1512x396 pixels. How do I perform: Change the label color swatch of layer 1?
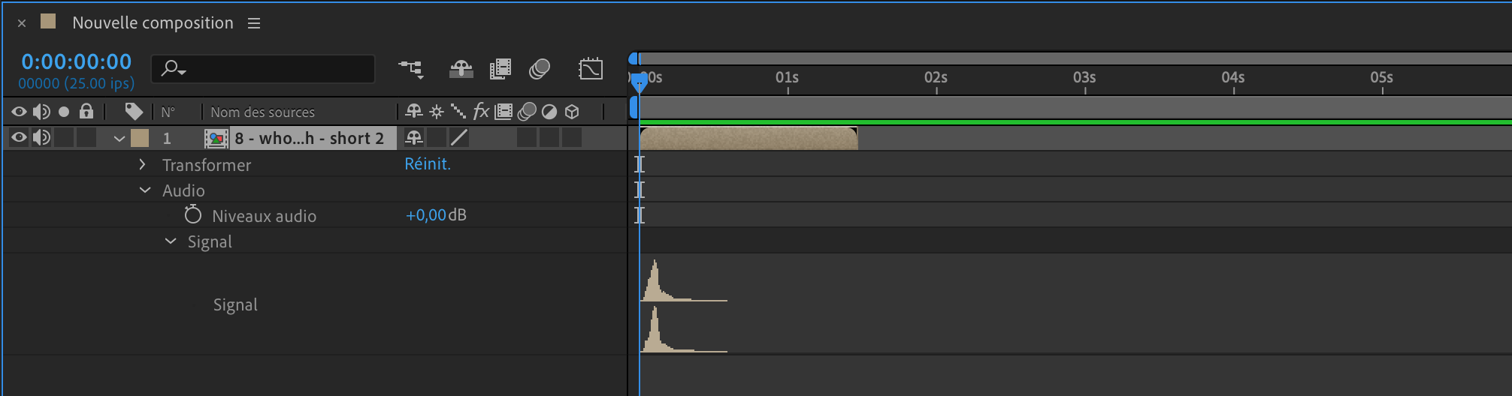(140, 138)
